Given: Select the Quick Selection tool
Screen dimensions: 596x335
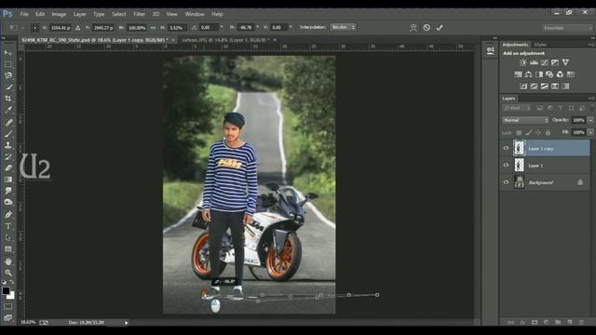Looking at the screenshot, I should (8, 87).
